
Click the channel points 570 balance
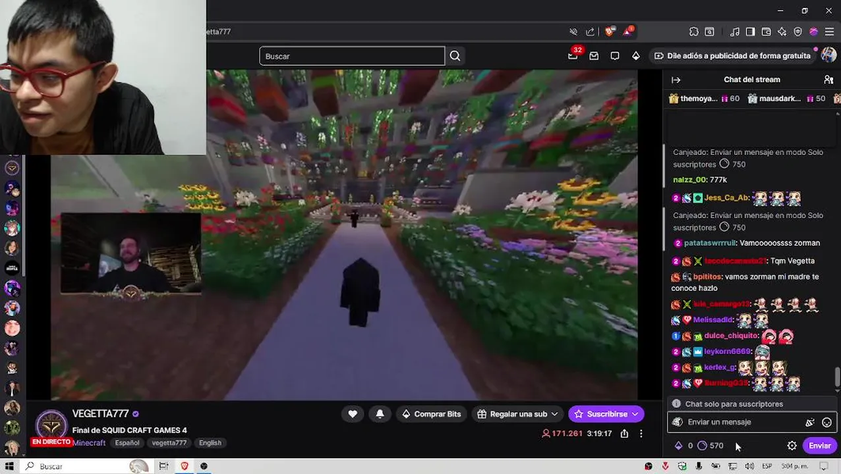tap(710, 446)
